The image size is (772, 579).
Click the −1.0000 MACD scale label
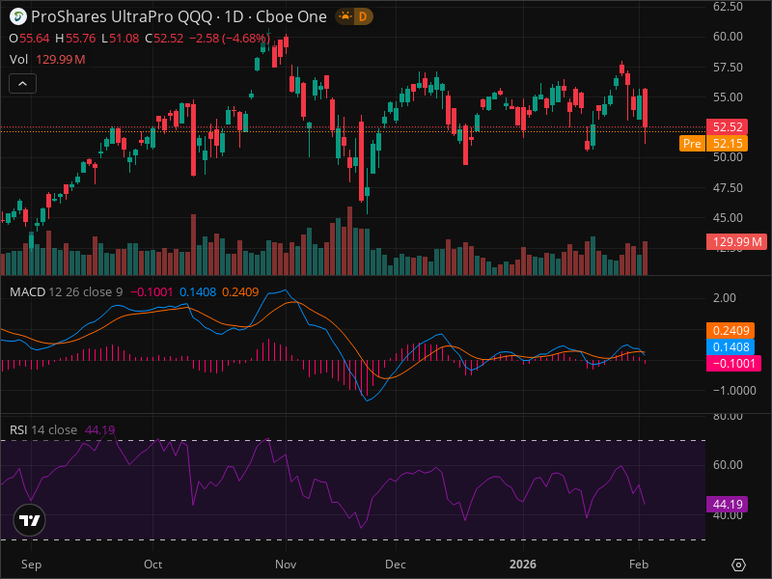click(734, 391)
